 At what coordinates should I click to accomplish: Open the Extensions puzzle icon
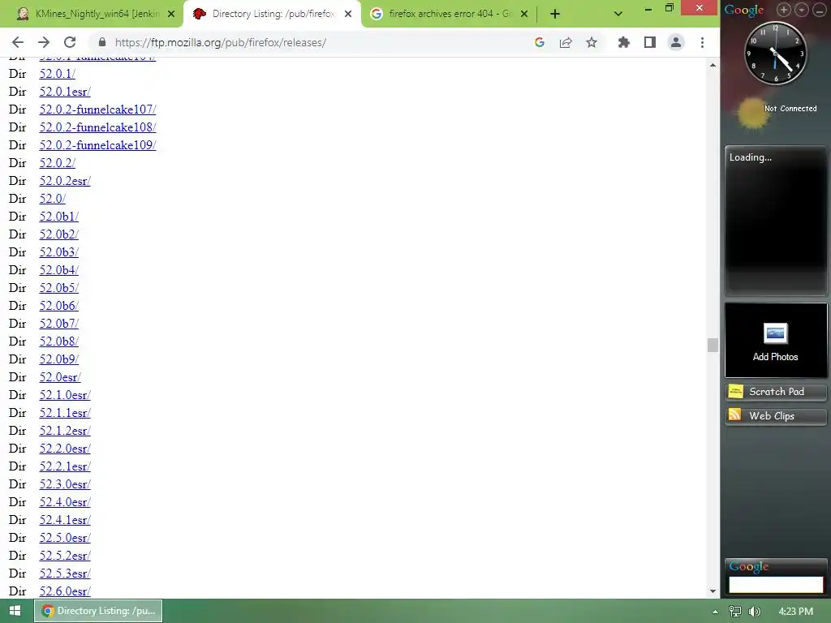pos(624,42)
